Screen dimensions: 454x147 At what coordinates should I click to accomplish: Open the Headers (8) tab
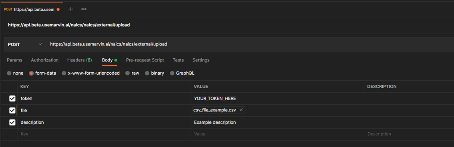click(x=79, y=60)
